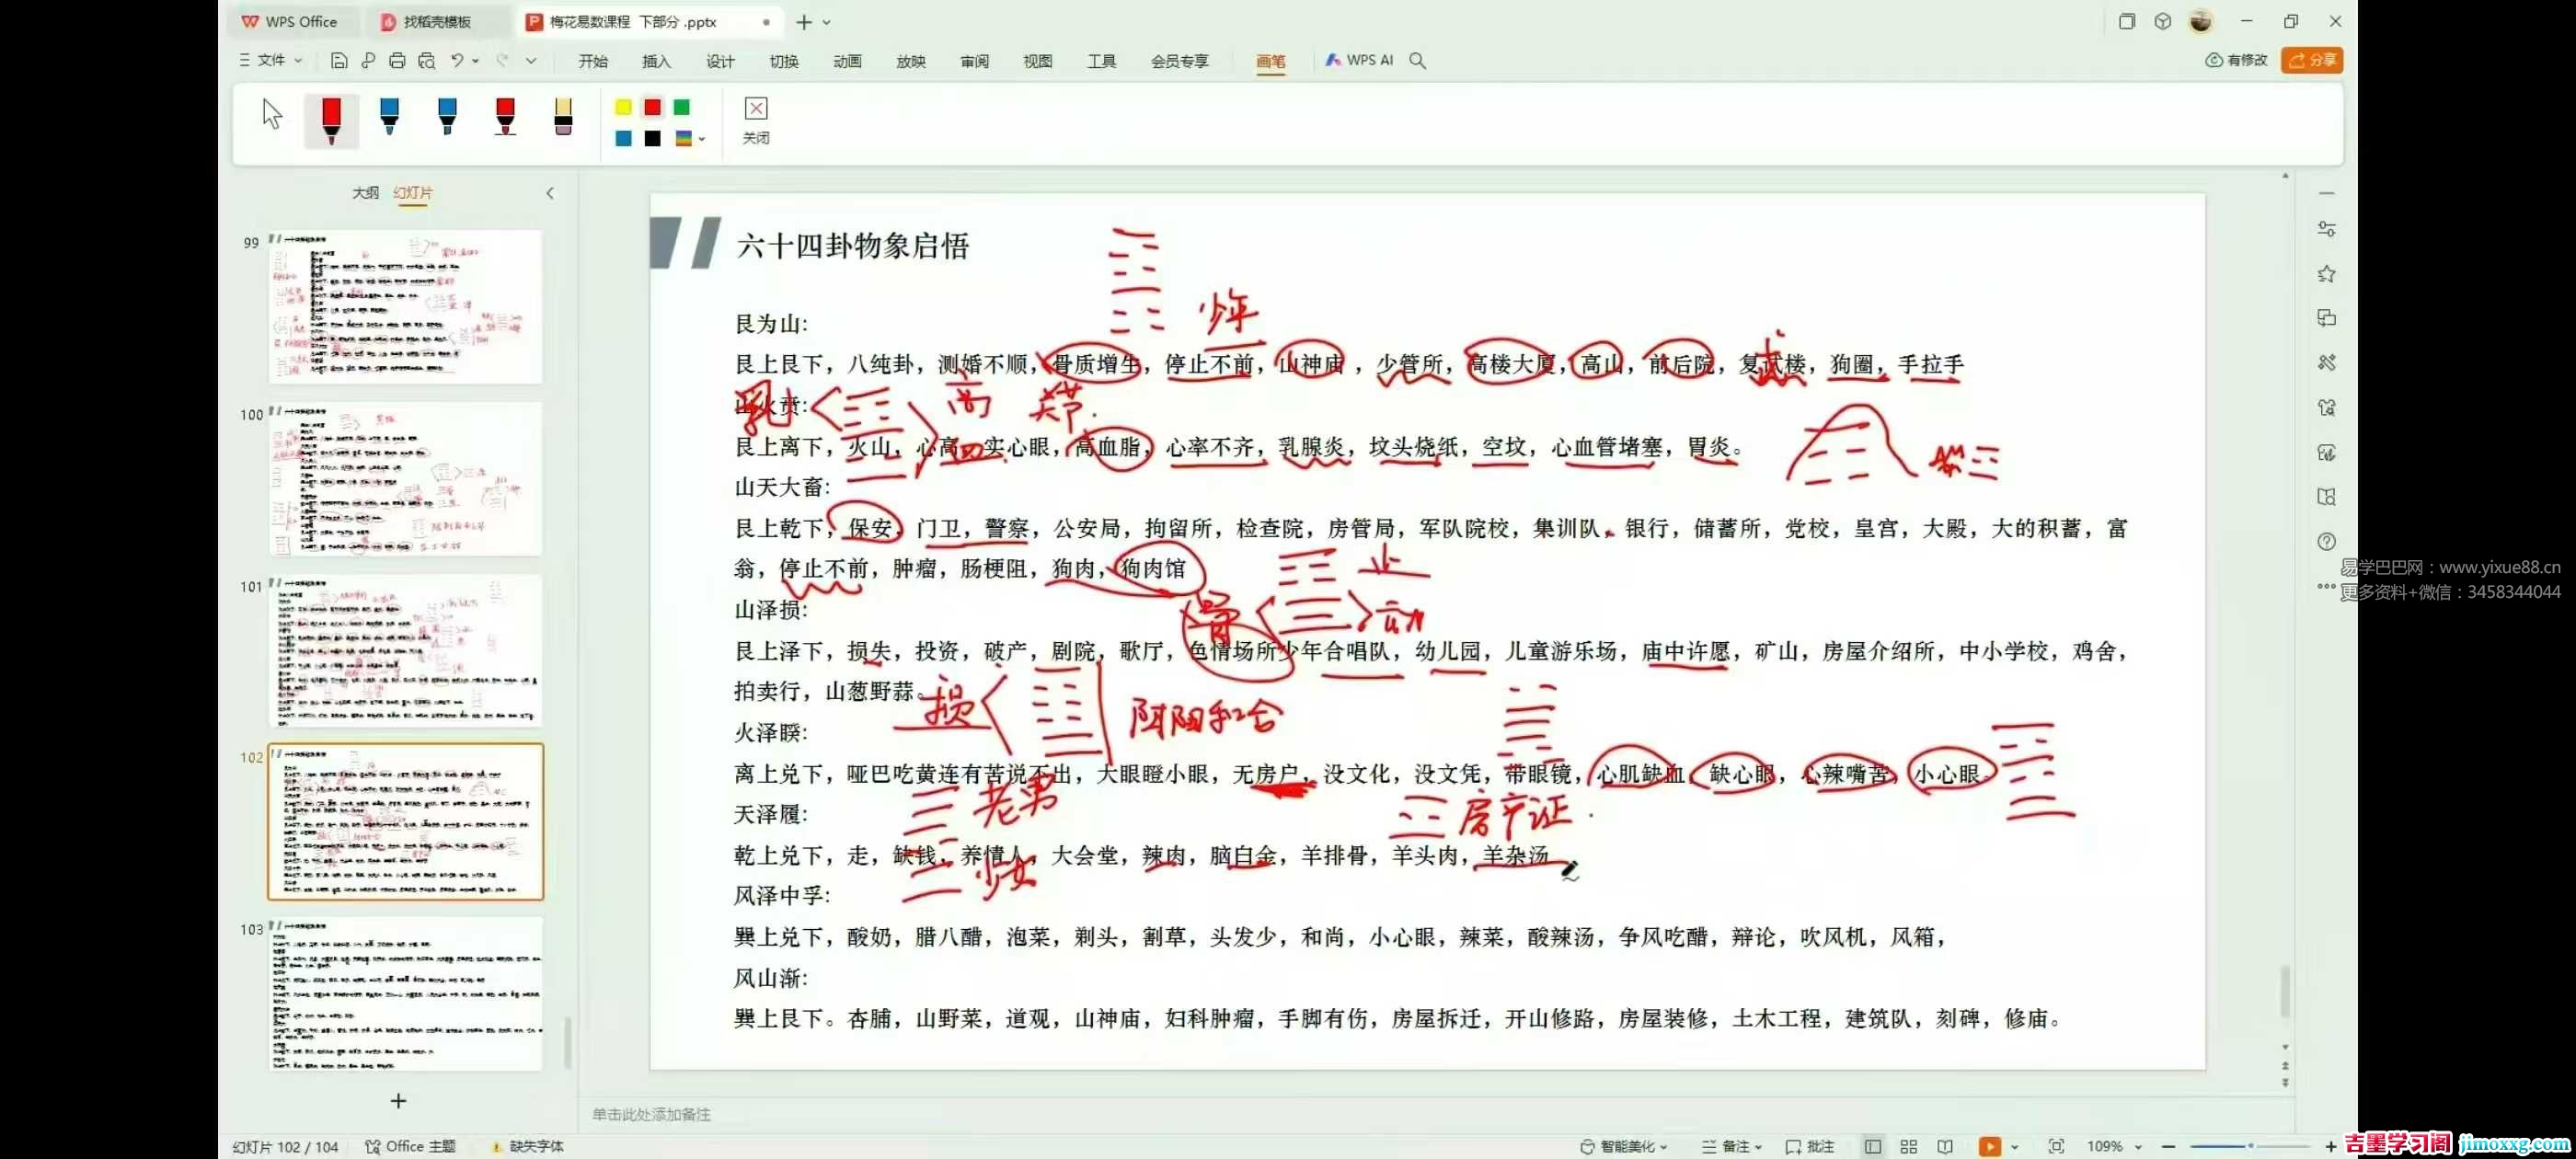Click the search icon in the ribbon
Screen dimensions: 2576x1159
point(1418,60)
